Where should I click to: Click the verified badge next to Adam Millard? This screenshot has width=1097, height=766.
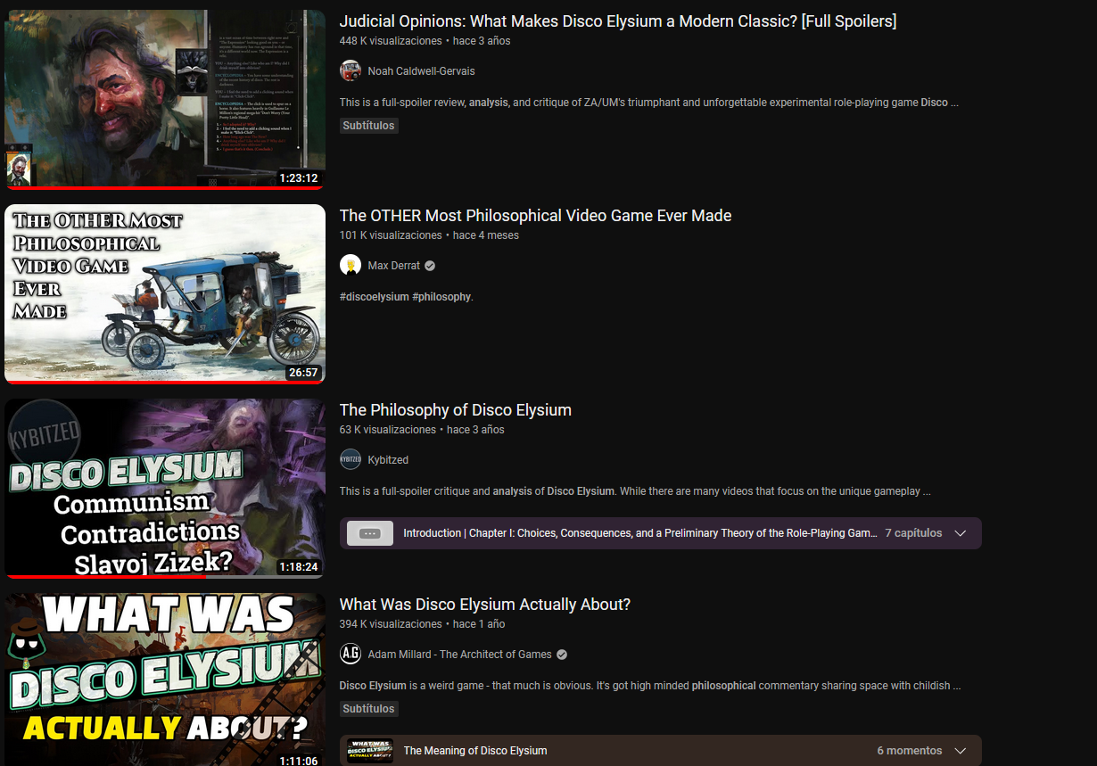click(x=562, y=655)
